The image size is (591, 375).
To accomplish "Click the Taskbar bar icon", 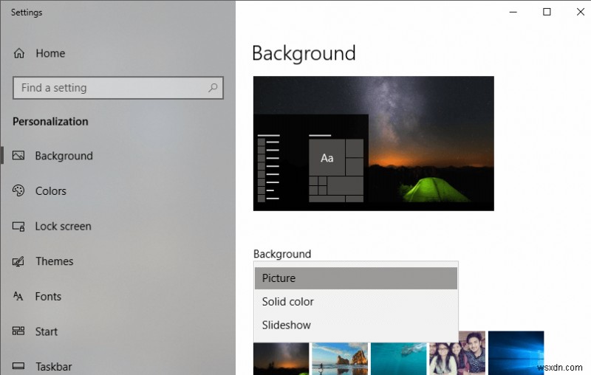I will coord(18,366).
